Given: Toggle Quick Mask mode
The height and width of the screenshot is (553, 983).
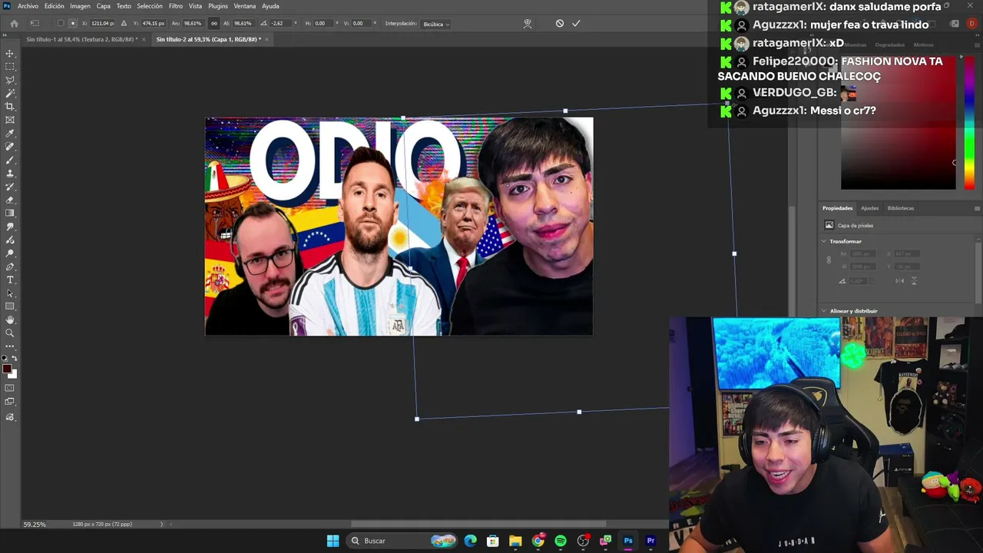Looking at the screenshot, I should tap(10, 388).
